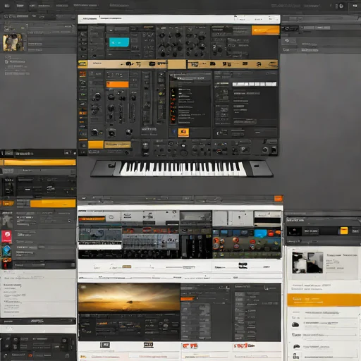The image size is (361, 361).
Task: Toggle the large knob in synth's left oscillator section
Action: (x=96, y=97)
